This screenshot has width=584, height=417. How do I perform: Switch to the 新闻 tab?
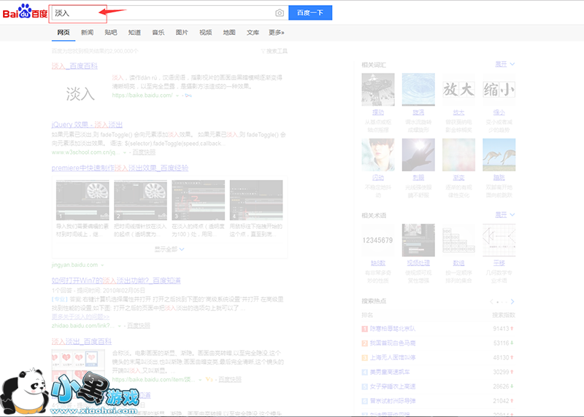[87, 32]
